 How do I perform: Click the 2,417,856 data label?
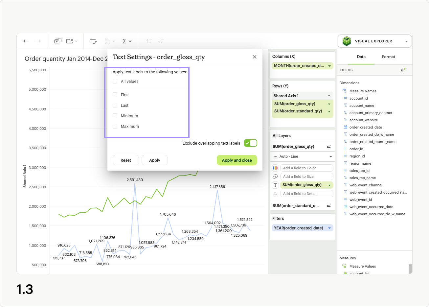[x=217, y=187]
